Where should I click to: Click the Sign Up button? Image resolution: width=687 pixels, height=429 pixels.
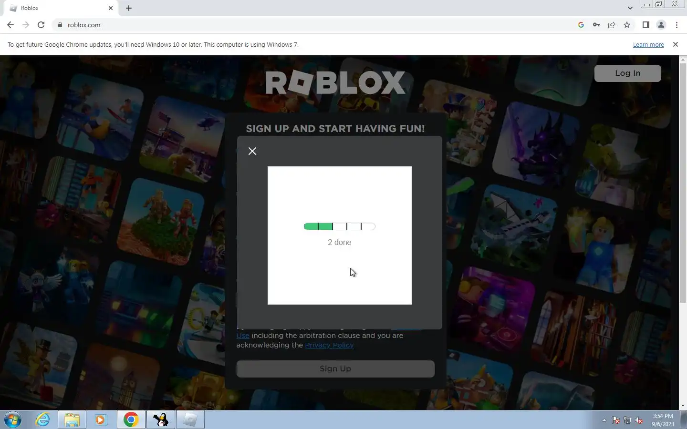click(335, 368)
